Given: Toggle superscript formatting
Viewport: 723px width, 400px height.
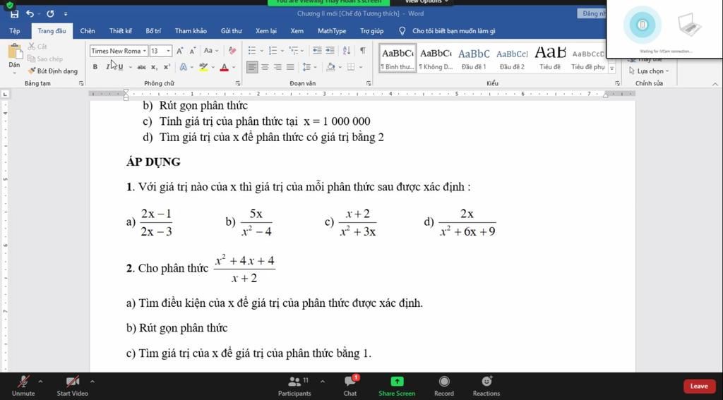Looking at the screenshot, I should tap(167, 67).
